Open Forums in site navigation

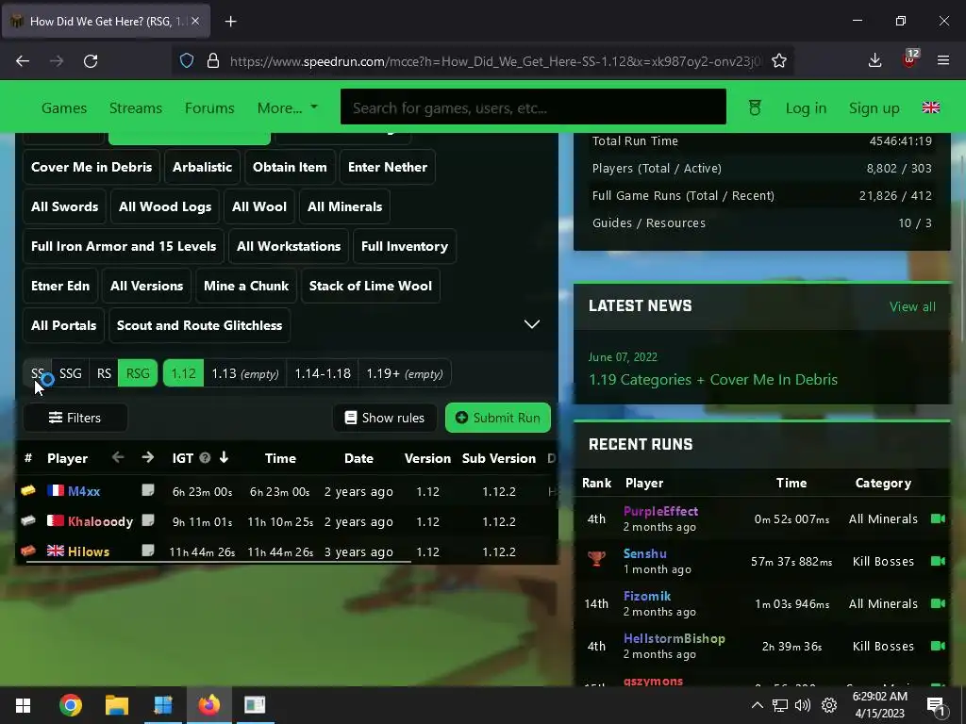pyautogui.click(x=209, y=107)
